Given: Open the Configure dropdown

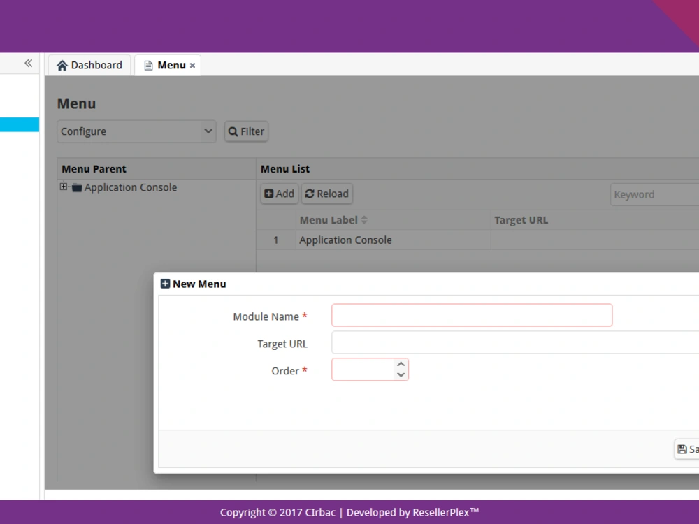Looking at the screenshot, I should [x=136, y=131].
